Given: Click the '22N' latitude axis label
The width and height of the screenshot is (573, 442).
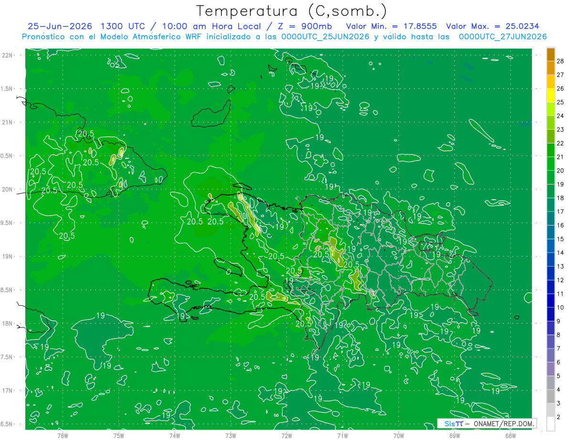Looking at the screenshot, I should 8,55.
